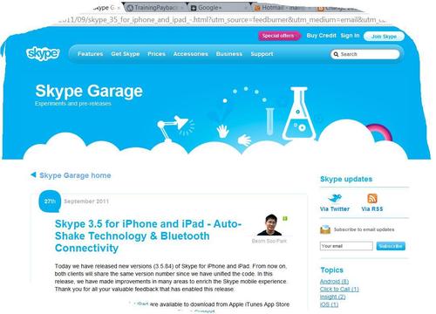The height and width of the screenshot is (314, 436).
Task: Switch to the Hotmail browser tab
Action: click(x=279, y=8)
